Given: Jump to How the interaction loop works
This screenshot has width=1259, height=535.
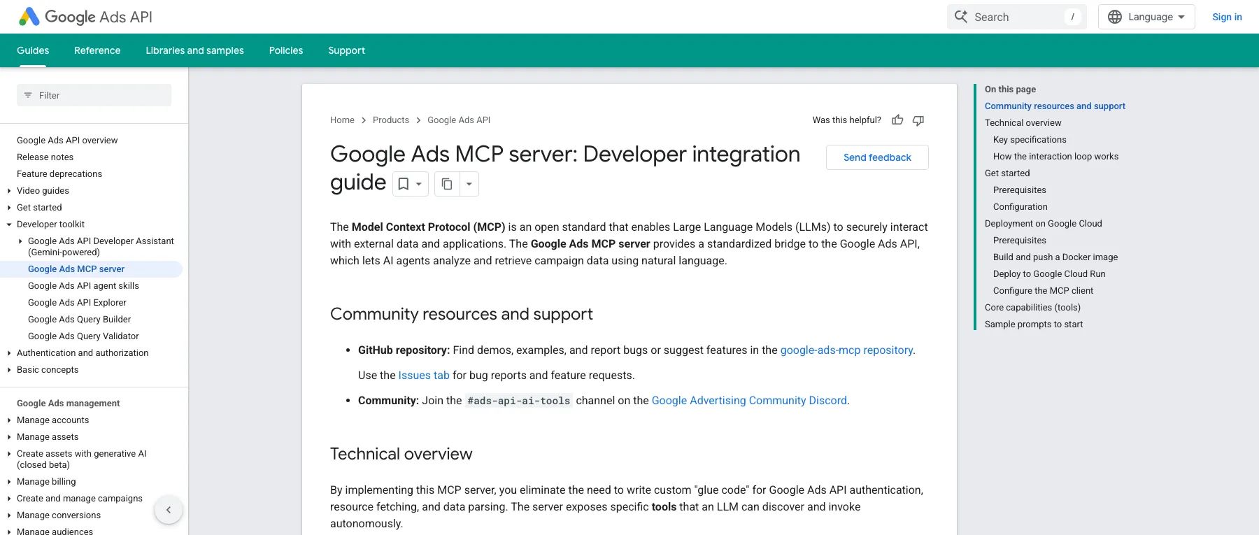Looking at the screenshot, I should [x=1055, y=157].
